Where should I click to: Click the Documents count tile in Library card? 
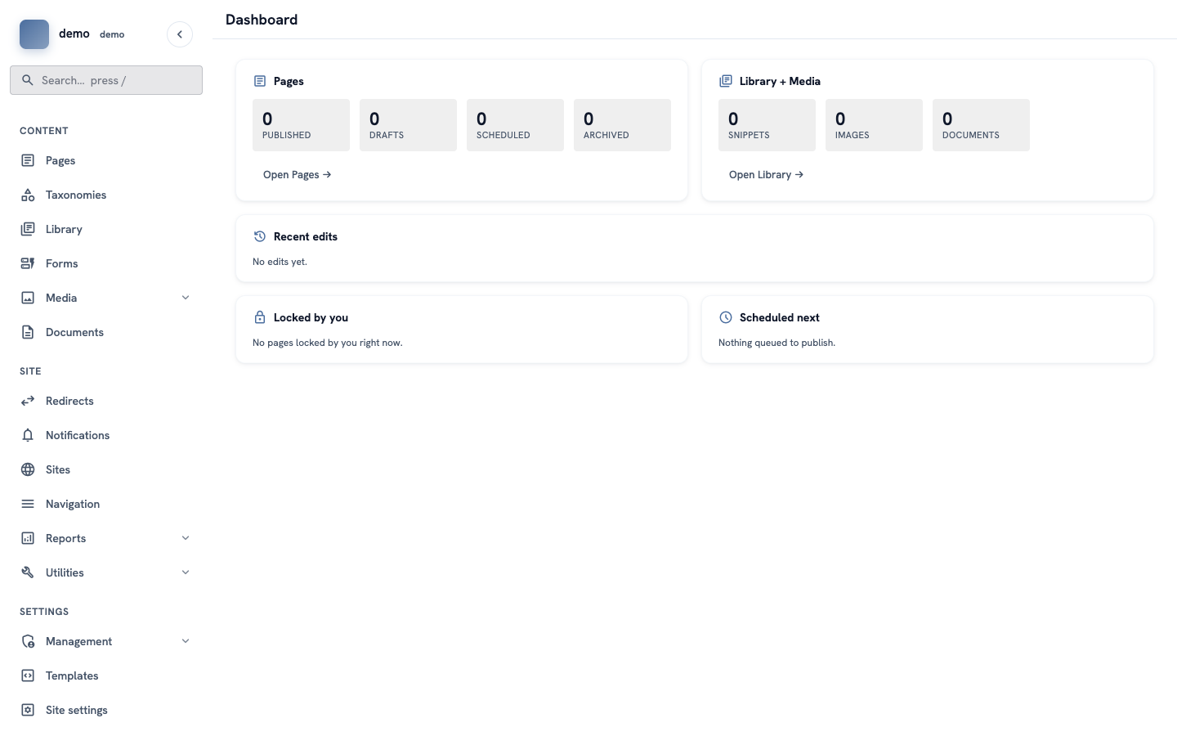[981, 125]
